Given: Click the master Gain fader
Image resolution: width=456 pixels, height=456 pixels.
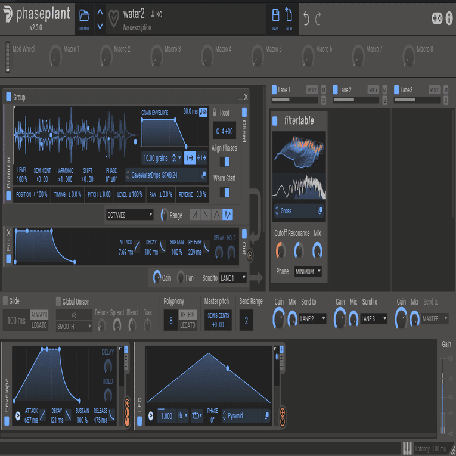Looking at the screenshot, I should pos(443,378).
